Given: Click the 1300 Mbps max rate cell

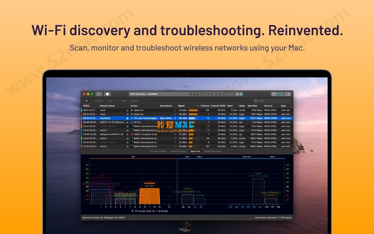Looking at the screenshot, I should click(257, 110).
